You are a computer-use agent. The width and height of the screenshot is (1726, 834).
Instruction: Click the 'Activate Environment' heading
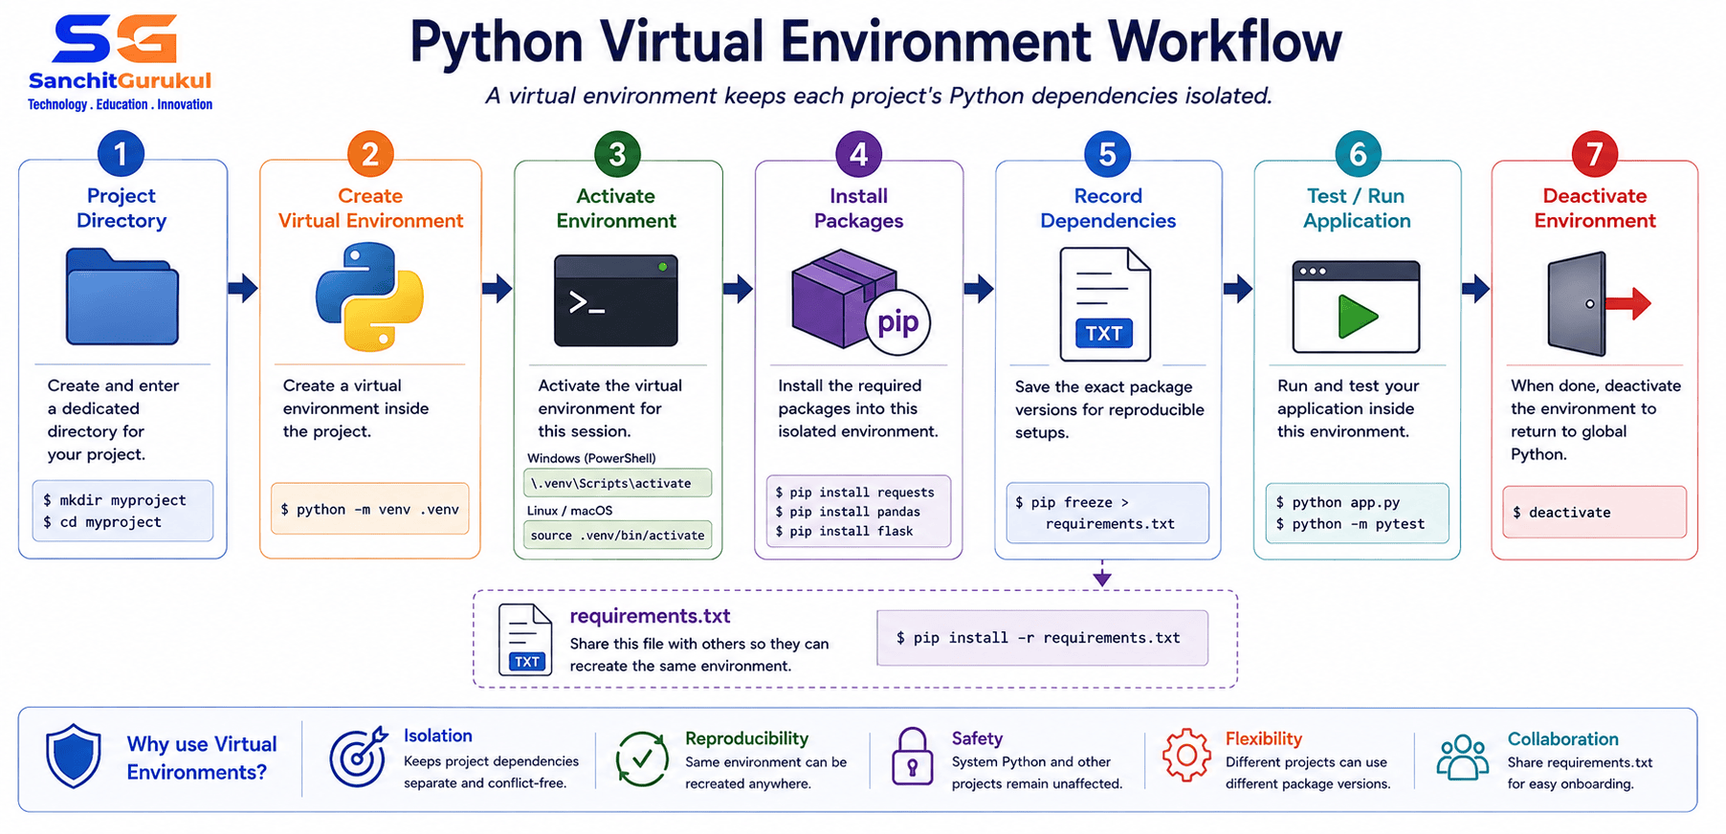point(616,208)
